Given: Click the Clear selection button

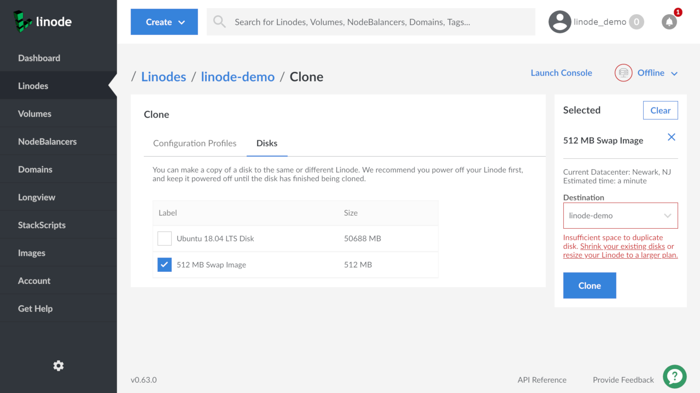Looking at the screenshot, I should 660,110.
